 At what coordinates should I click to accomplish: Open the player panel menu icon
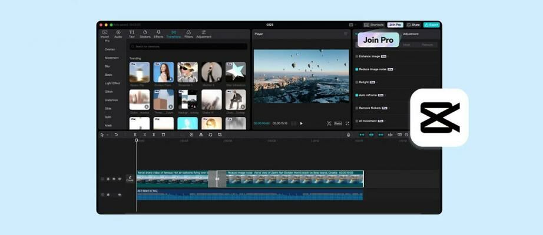click(x=345, y=34)
